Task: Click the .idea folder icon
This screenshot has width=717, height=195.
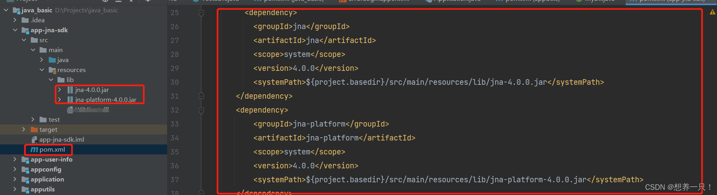Action: point(26,20)
